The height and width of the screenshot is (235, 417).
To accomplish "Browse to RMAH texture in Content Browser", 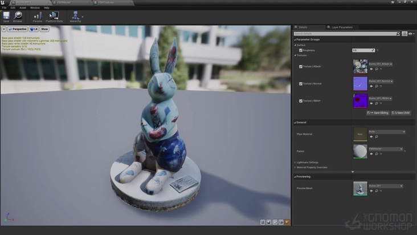I will click(377, 104).
